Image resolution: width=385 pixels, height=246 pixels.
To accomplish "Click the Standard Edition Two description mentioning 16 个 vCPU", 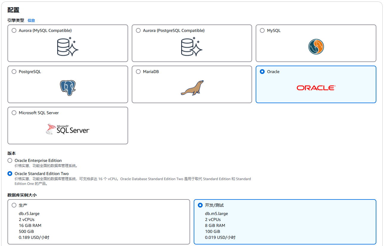I will coord(133,181).
